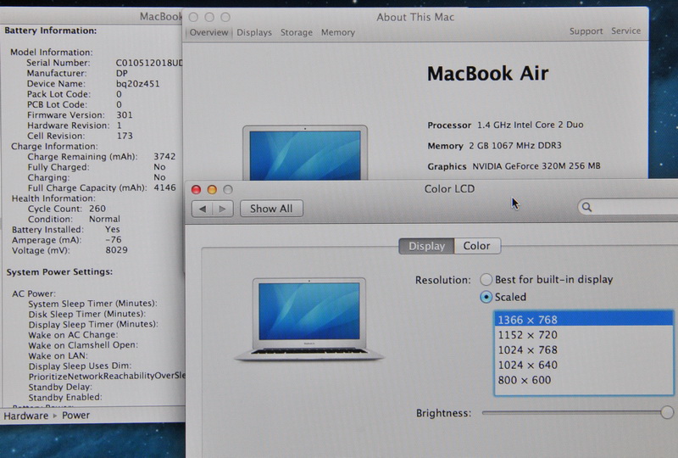
Task: Open Overview tab in About This Mac
Action: pyautogui.click(x=208, y=32)
